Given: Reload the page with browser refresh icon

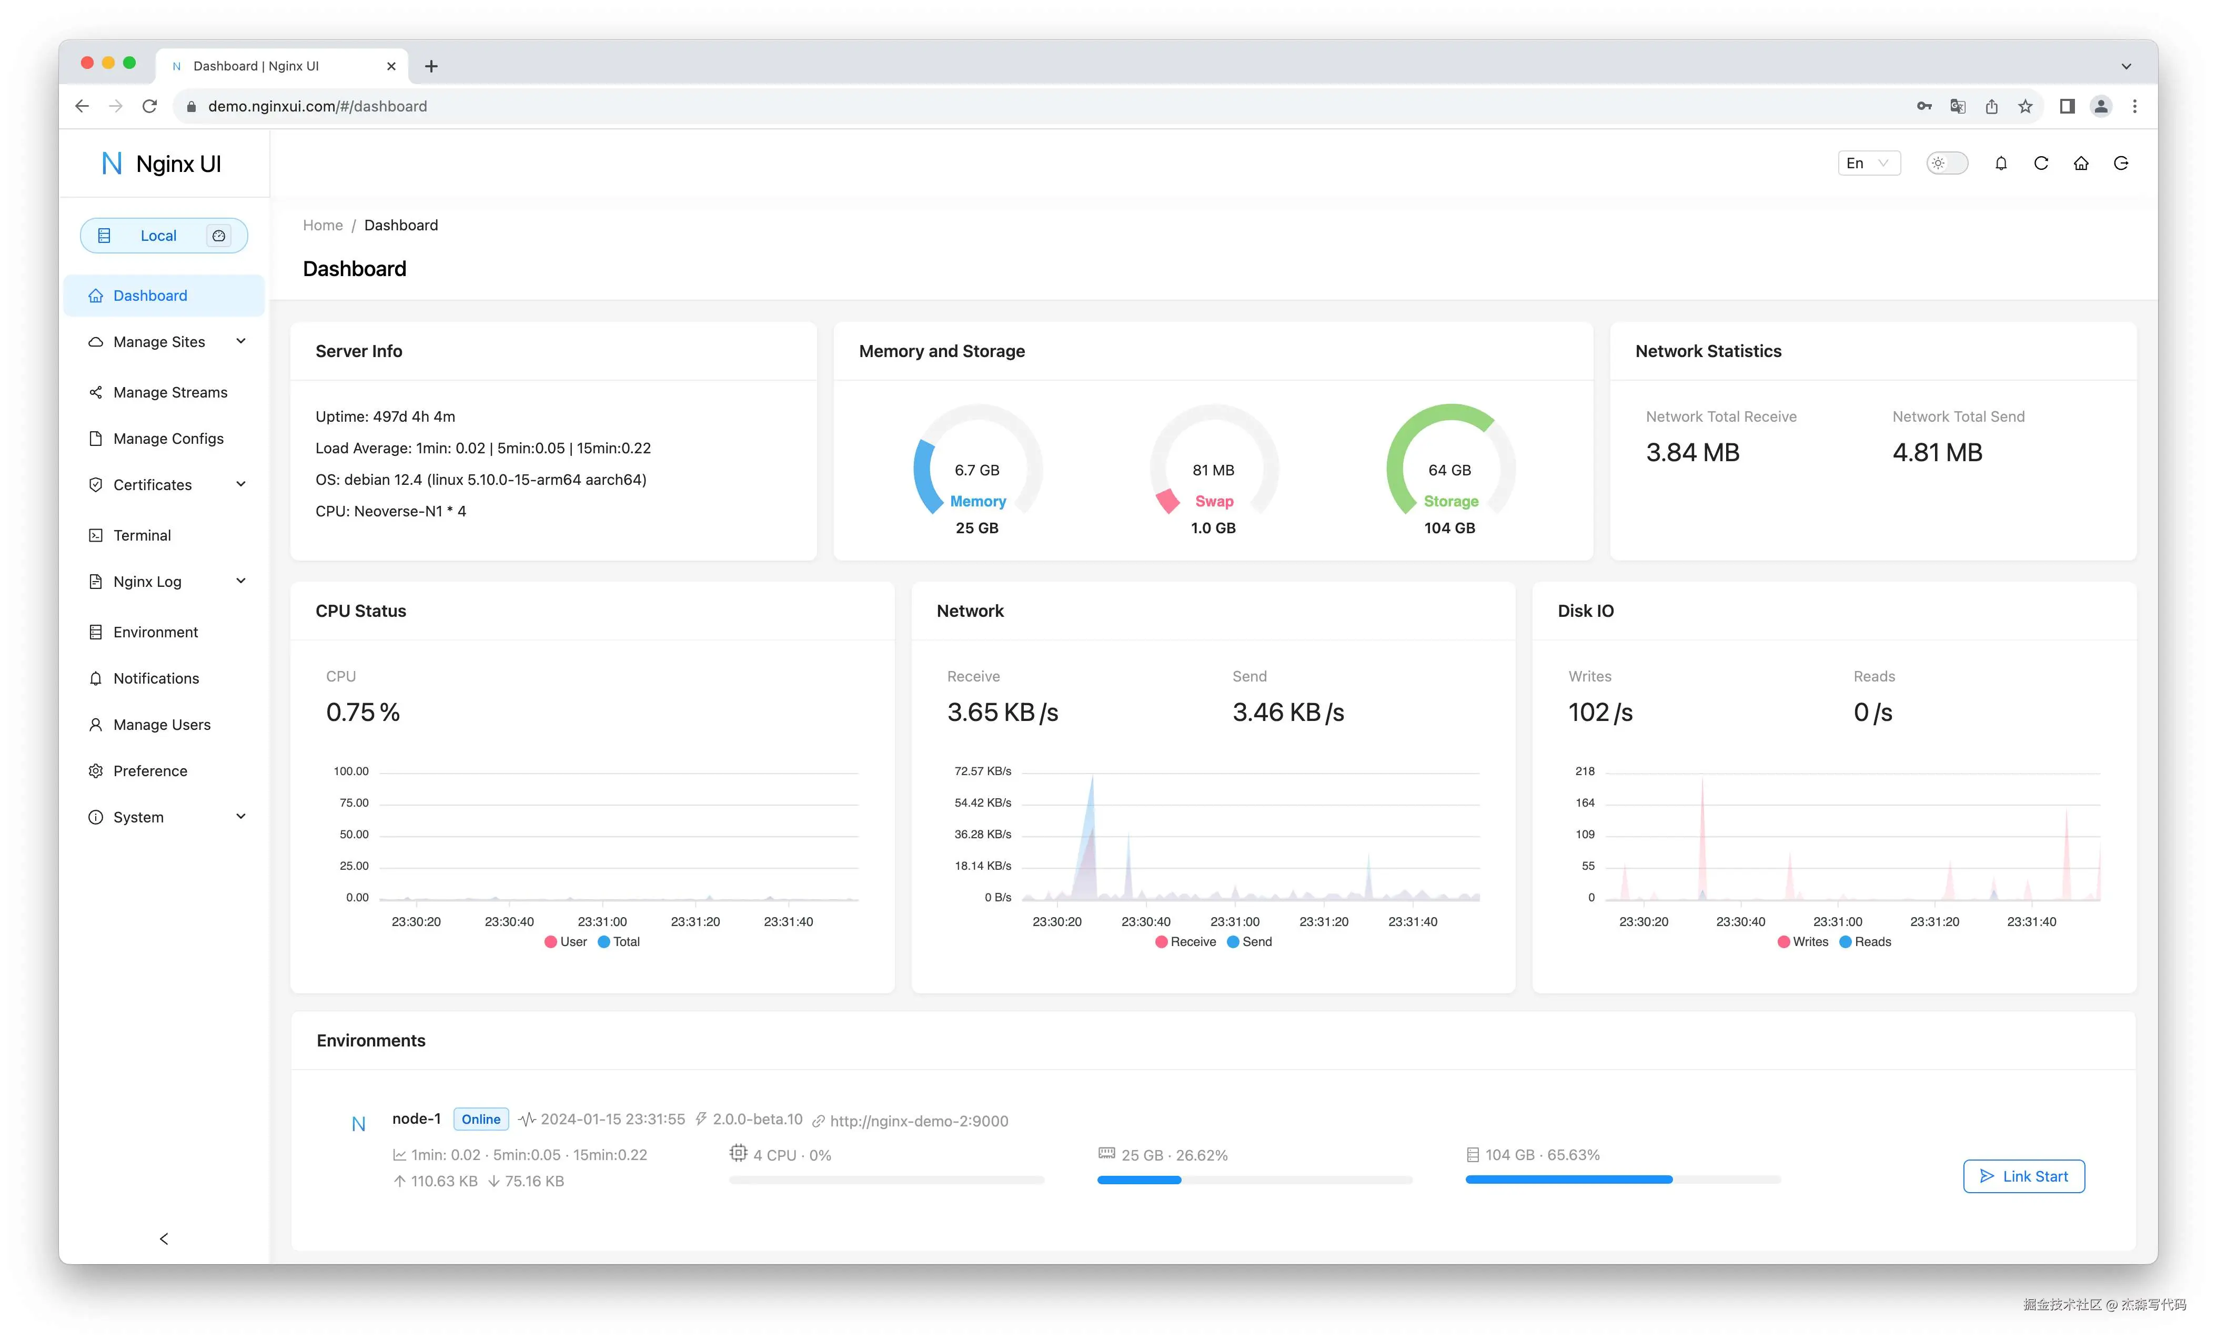Looking at the screenshot, I should click(x=149, y=106).
